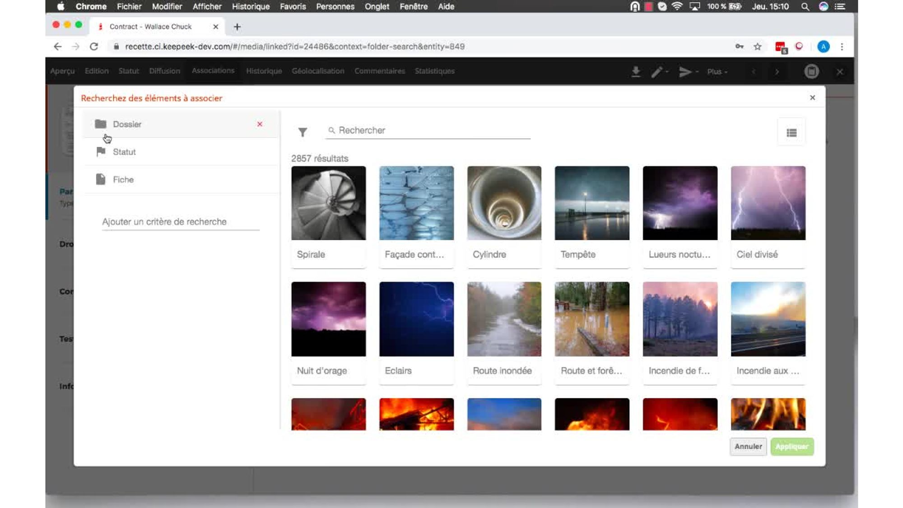
Task: Remove the Dossier search criterion
Action: pos(260,124)
